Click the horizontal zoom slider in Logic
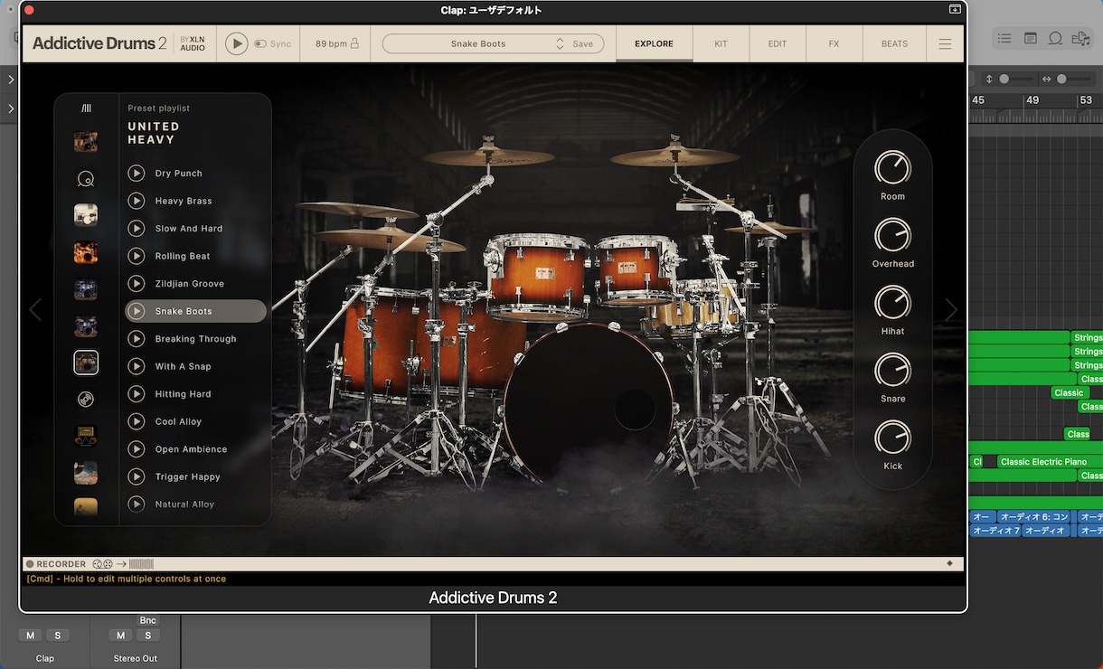The height and width of the screenshot is (669, 1103). (x=1073, y=79)
